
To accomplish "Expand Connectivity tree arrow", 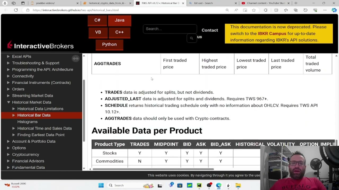I will 8,76.
